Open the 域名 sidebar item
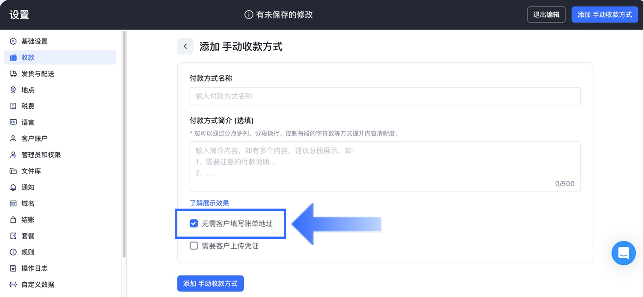Screen dimensions: 643x297 pos(28,204)
